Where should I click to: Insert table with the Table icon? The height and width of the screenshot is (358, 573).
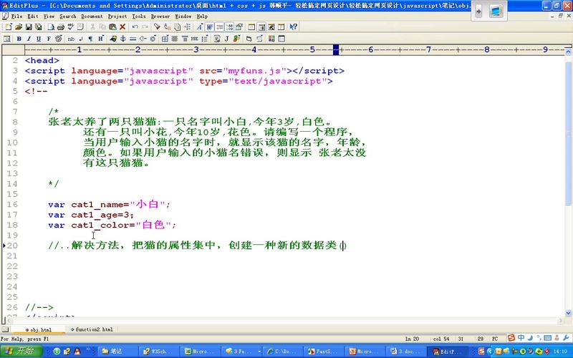tap(165, 39)
